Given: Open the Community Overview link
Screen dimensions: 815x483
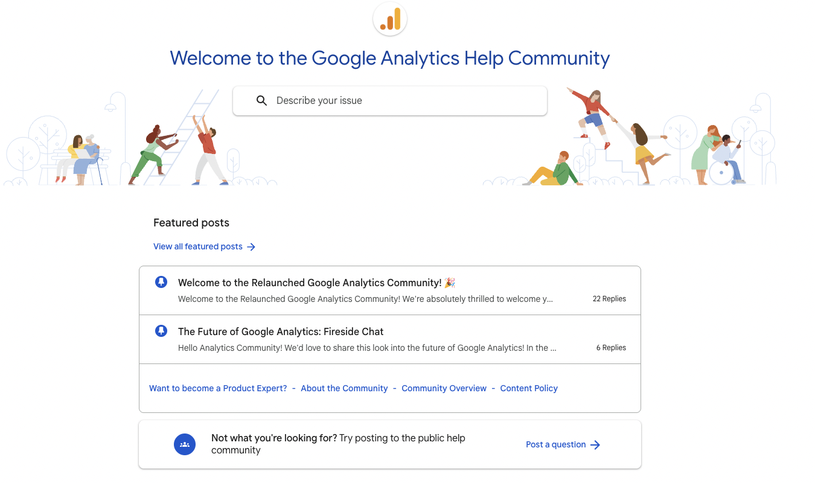Looking at the screenshot, I should click(x=444, y=388).
